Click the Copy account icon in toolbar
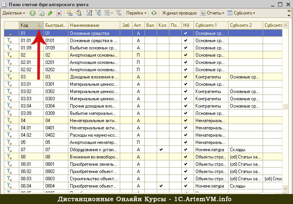Screen dimensions: 293x204 (41, 13)
